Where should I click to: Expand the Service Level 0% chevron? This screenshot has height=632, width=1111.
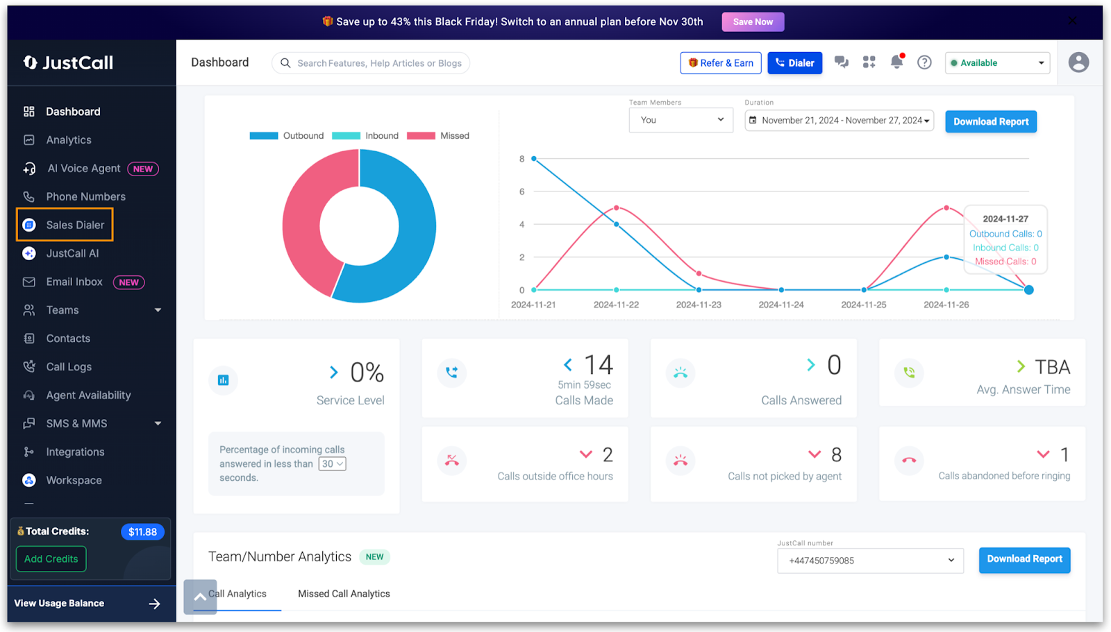334,373
